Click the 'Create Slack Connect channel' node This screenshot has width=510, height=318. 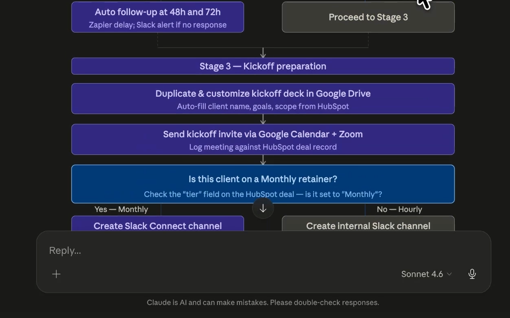click(157, 226)
